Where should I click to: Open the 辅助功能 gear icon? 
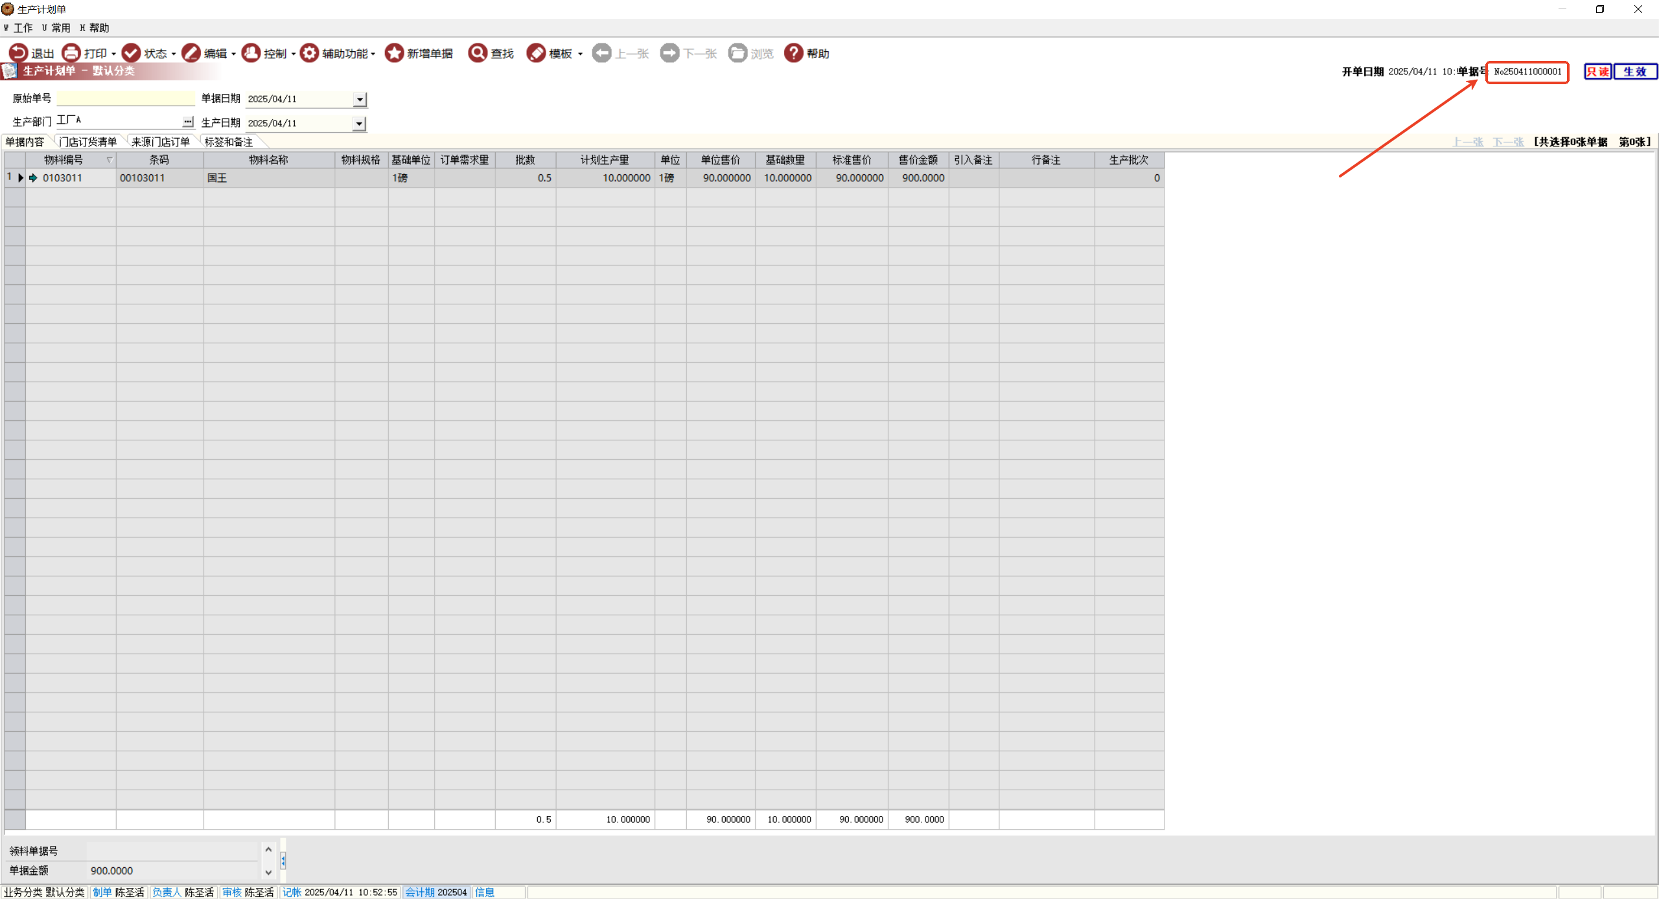point(310,53)
